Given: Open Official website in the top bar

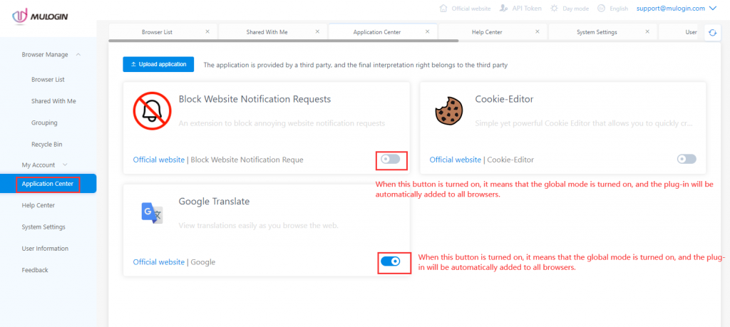Looking at the screenshot, I should (x=471, y=9).
